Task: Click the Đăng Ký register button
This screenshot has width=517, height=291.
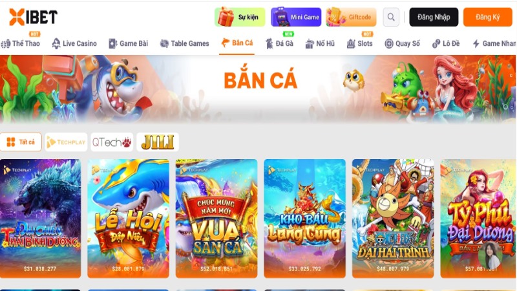Action: coord(487,17)
